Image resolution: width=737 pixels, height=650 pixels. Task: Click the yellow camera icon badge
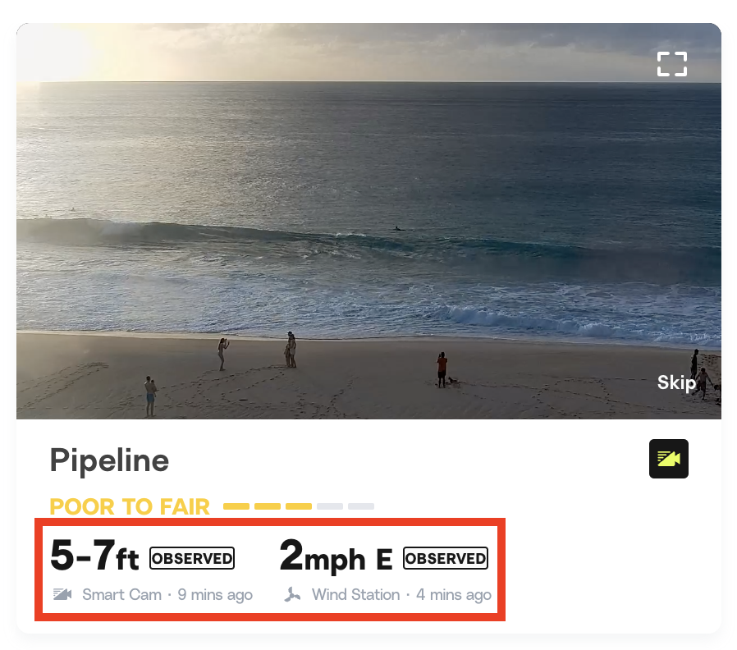tap(668, 459)
